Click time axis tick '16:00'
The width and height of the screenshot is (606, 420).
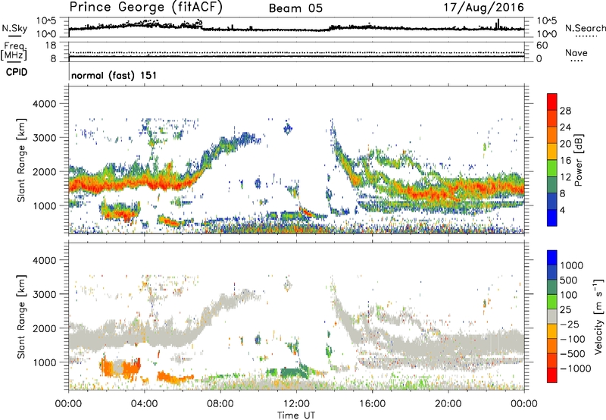click(372, 404)
